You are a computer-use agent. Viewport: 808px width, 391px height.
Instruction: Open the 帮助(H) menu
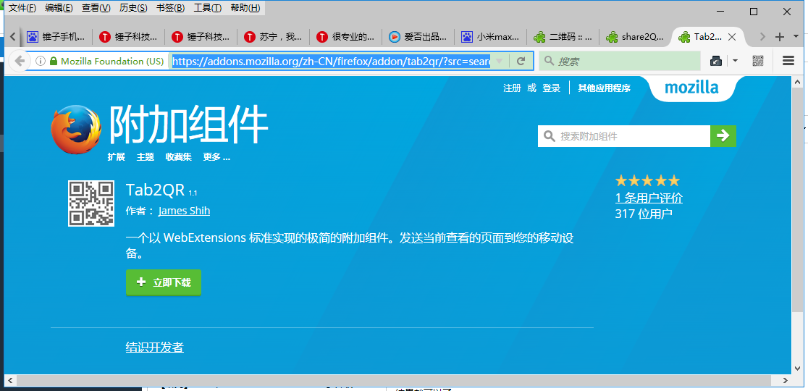click(245, 8)
